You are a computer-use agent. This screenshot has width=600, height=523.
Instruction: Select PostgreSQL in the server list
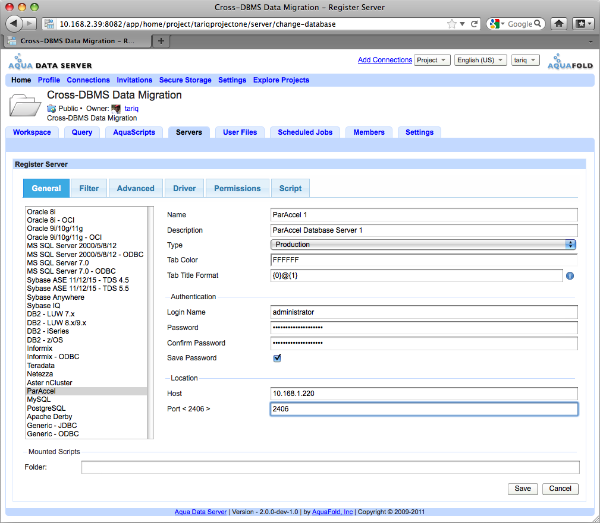click(x=86, y=408)
